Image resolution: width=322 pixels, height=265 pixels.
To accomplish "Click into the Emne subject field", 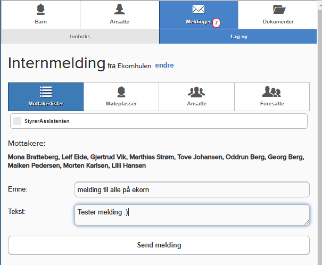I will coord(192,189).
